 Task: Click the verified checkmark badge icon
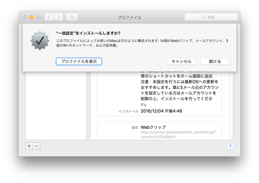pyautogui.click(x=40, y=41)
